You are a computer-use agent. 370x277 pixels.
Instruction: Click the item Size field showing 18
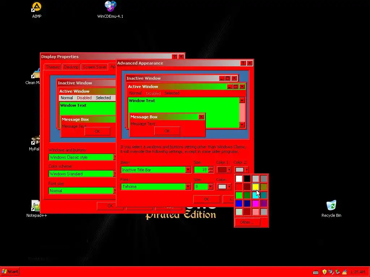click(201, 170)
